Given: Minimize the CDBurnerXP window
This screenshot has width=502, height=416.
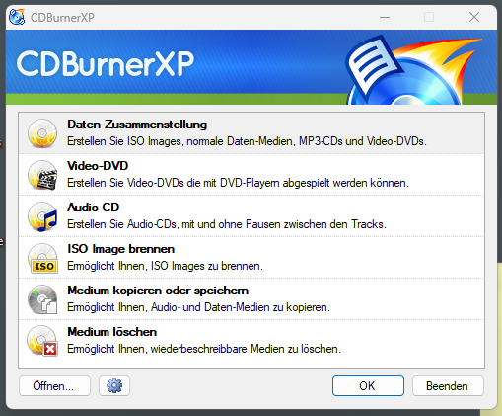Looking at the screenshot, I should tap(385, 17).
